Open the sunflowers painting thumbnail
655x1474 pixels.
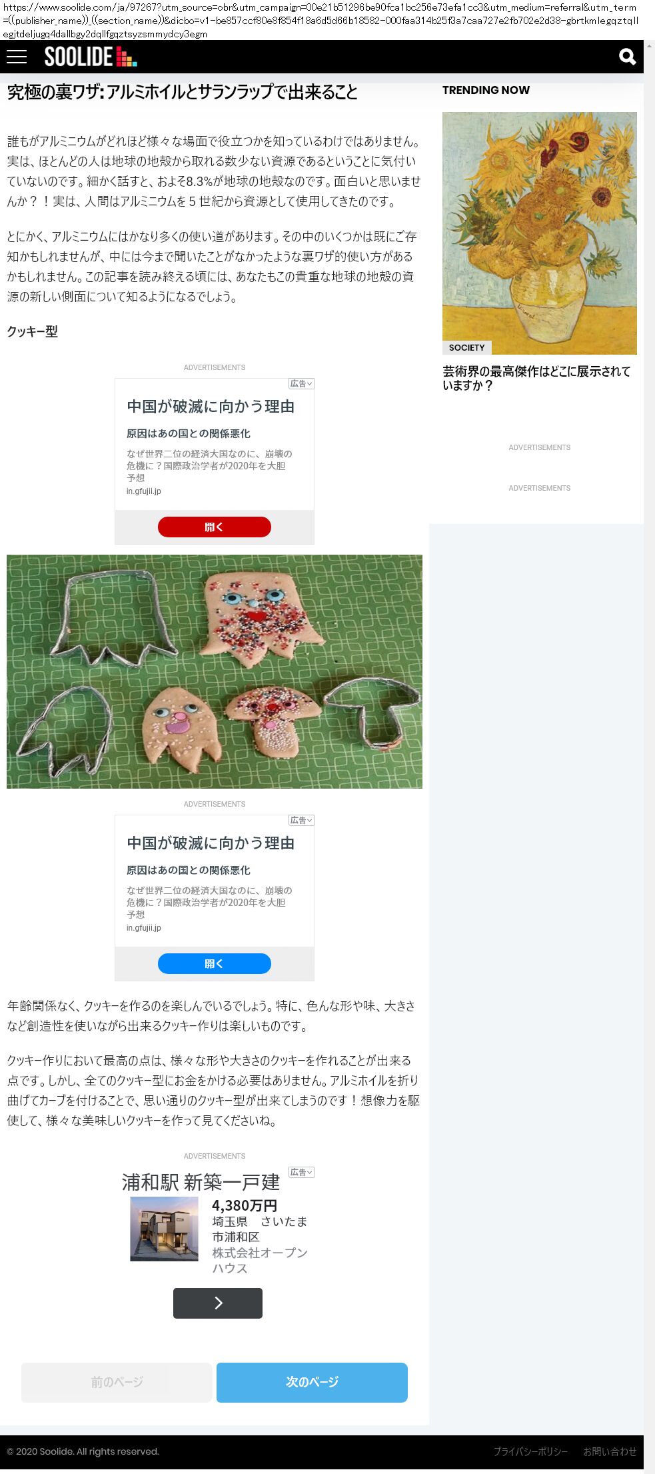[x=540, y=233]
